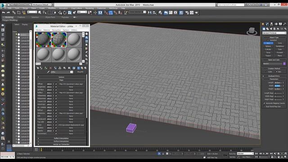Screen dimensions: 288x162
Task: Select Shapes category in Create panel
Action: 267,29
